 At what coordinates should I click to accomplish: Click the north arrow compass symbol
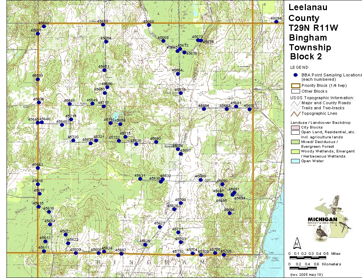click(x=296, y=242)
